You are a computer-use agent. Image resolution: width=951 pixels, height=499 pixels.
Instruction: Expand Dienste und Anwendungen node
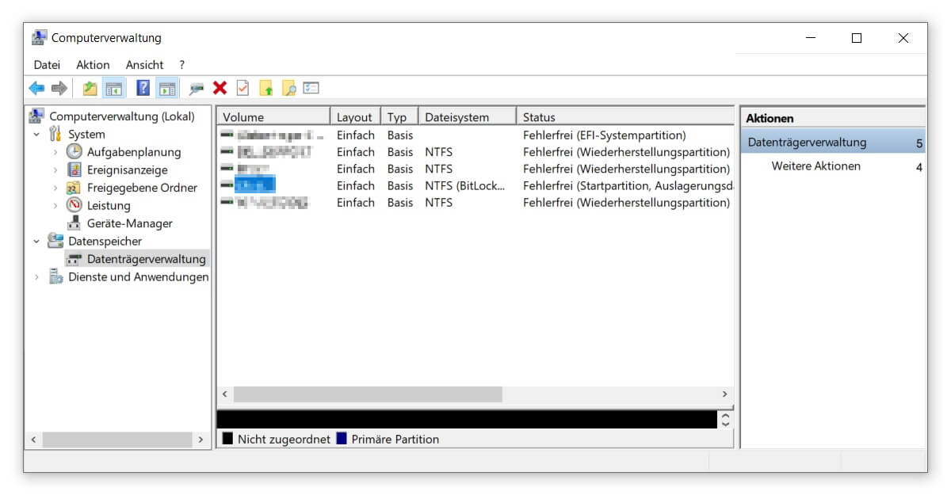[36, 277]
